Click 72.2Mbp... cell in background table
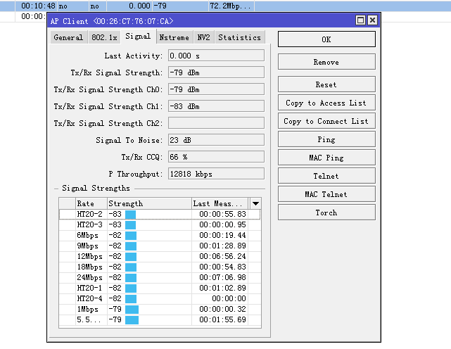 pyautogui.click(x=231, y=6)
